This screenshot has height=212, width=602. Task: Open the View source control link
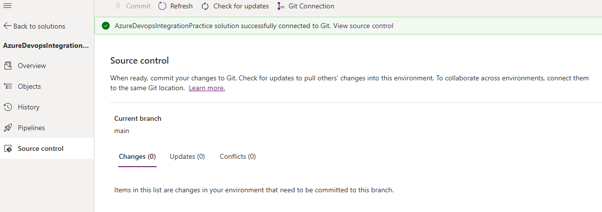(x=363, y=26)
